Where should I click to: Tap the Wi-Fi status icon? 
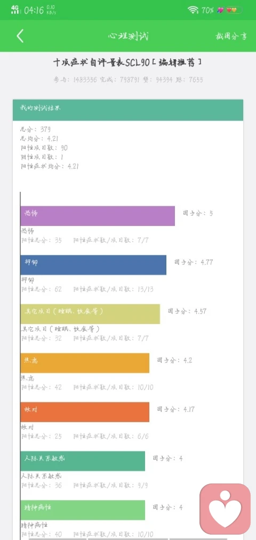pyautogui.click(x=193, y=10)
